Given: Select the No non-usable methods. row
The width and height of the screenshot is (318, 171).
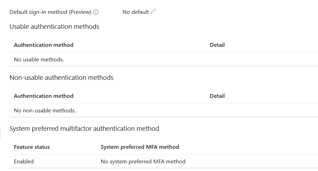Looking at the screenshot, I should click(164, 110).
